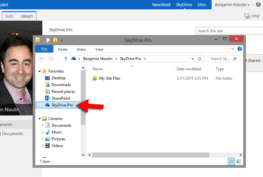The image size is (263, 177).
Task: Click the Music library note icon
Action: click(48, 132)
